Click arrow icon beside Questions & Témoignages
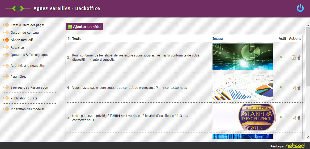This screenshot has width=310, height=149. [6, 55]
